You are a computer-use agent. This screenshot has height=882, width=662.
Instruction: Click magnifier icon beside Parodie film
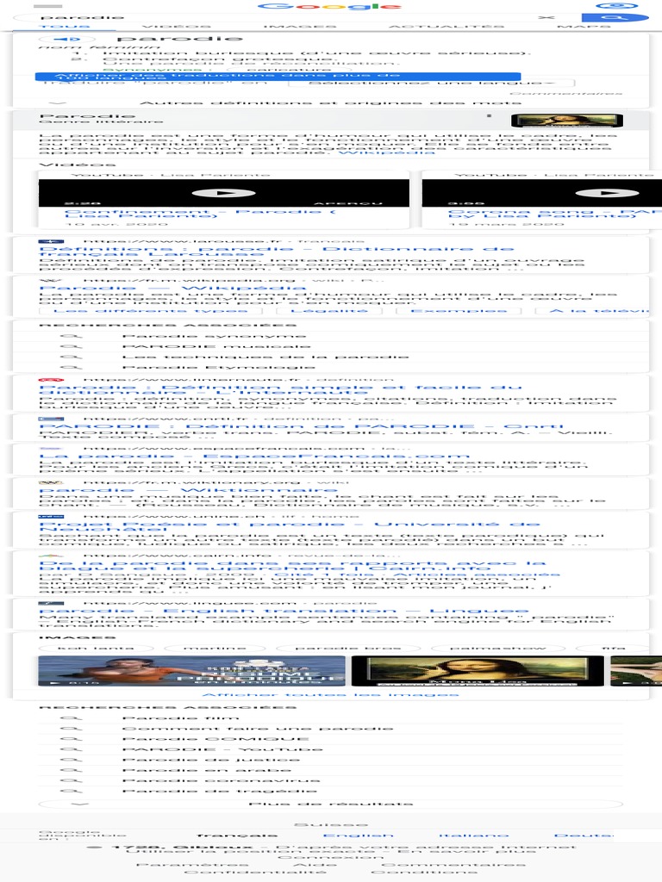click(x=71, y=718)
